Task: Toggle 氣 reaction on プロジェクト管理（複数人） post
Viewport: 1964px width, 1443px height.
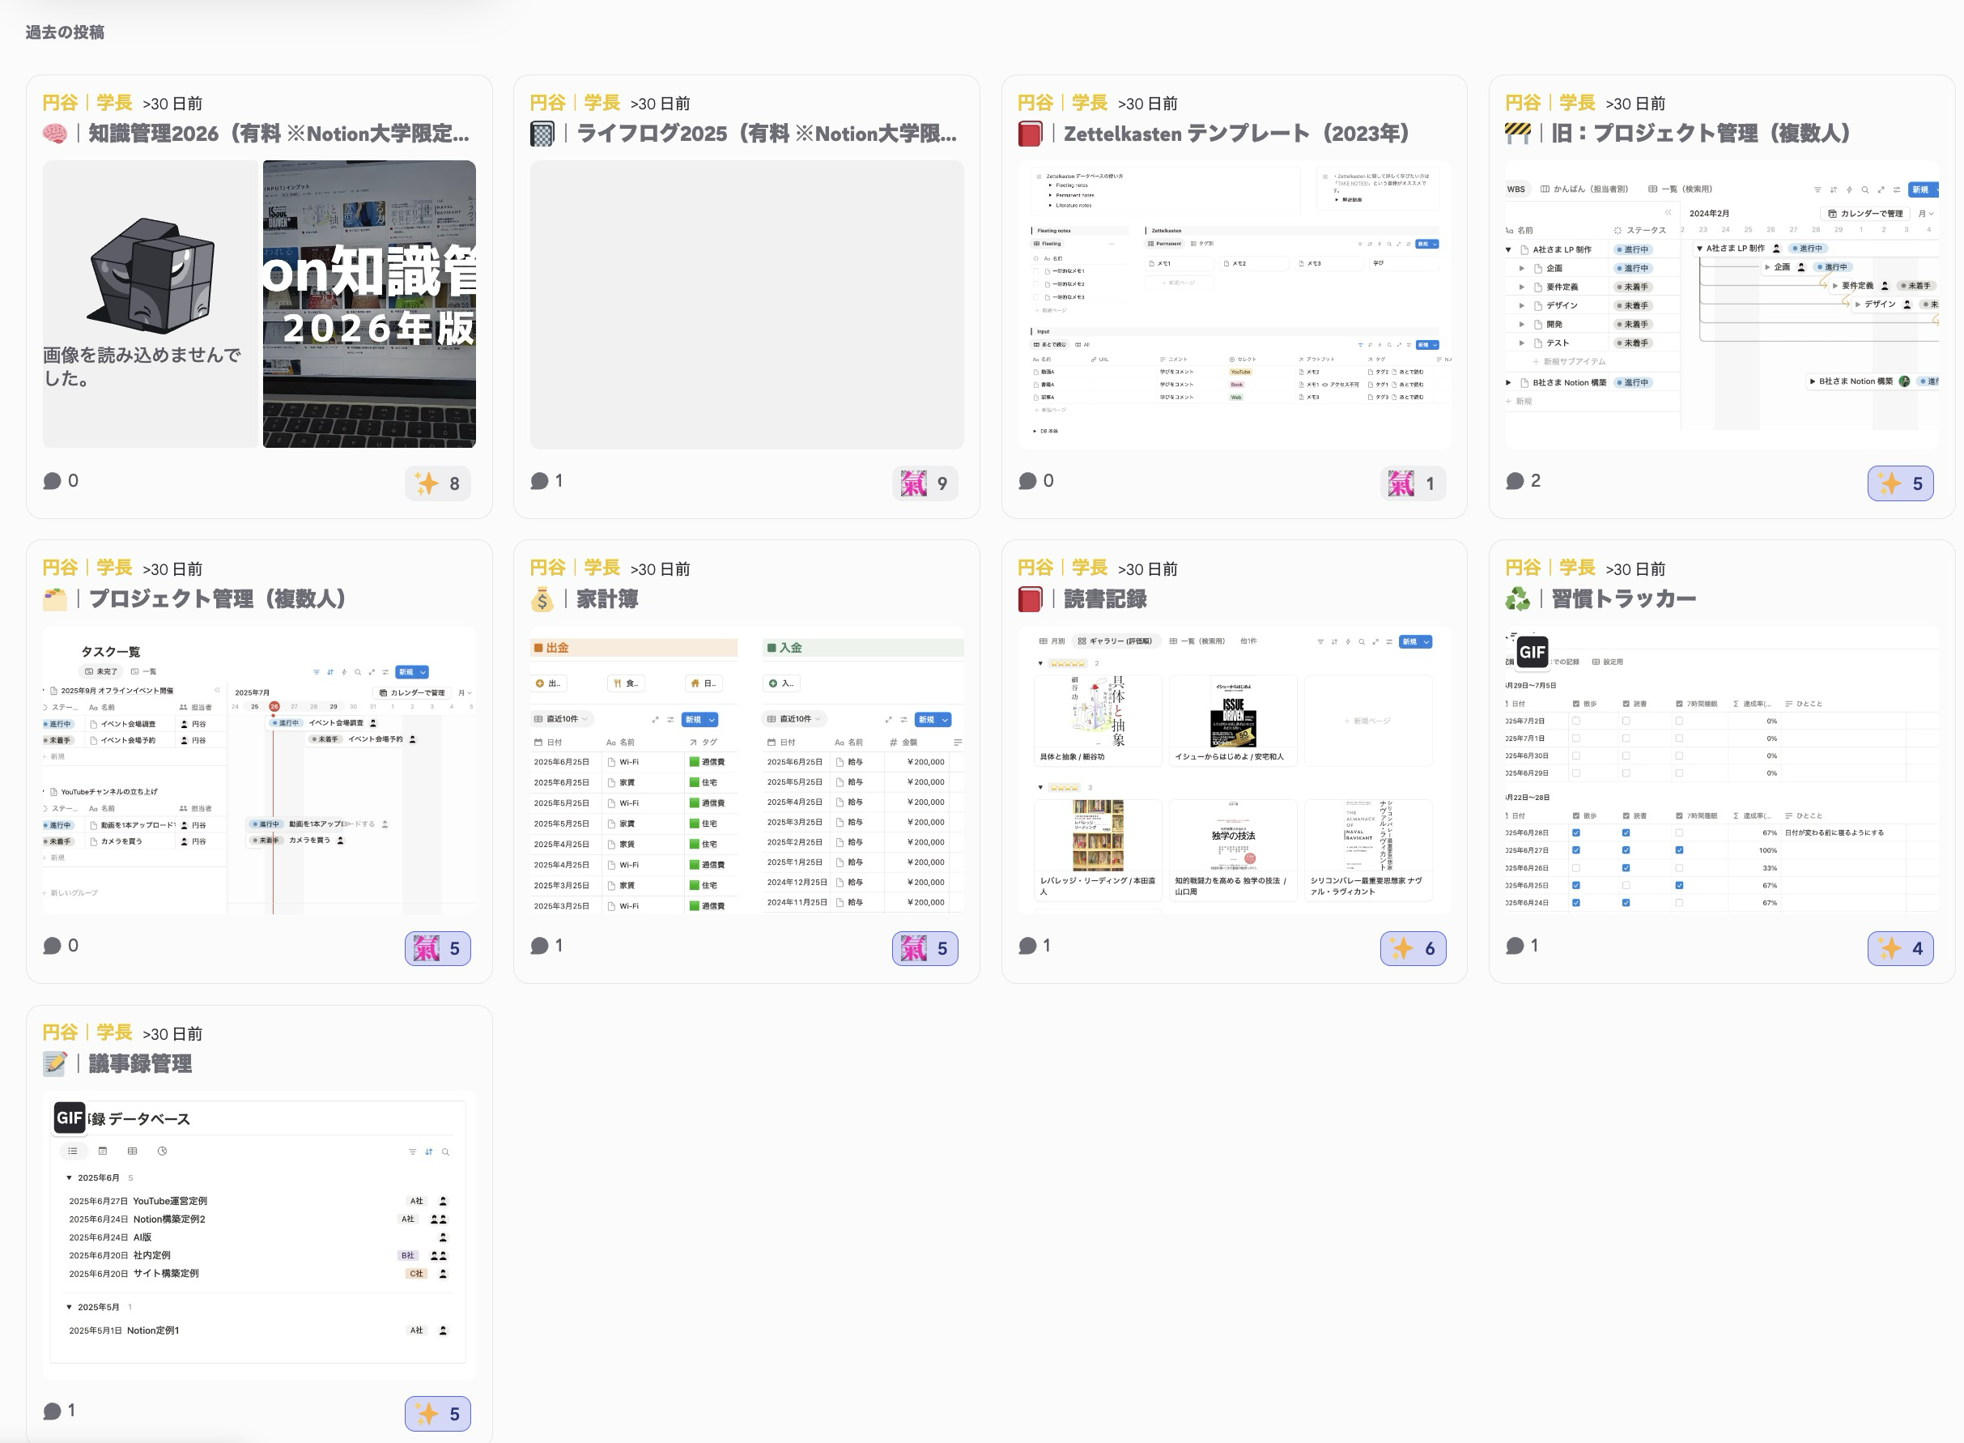Action: point(437,947)
